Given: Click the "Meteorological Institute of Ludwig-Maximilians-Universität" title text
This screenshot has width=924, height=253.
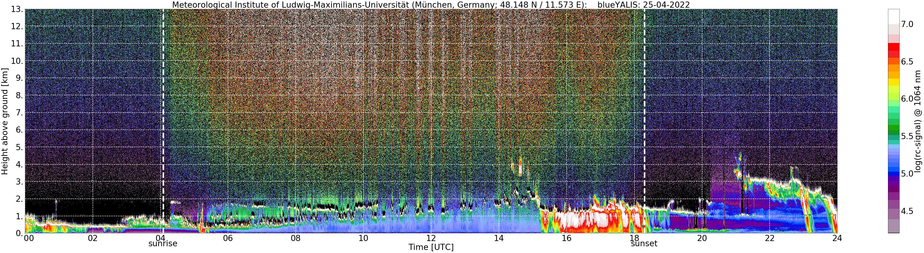Looking at the screenshot, I should pyautogui.click(x=291, y=5).
